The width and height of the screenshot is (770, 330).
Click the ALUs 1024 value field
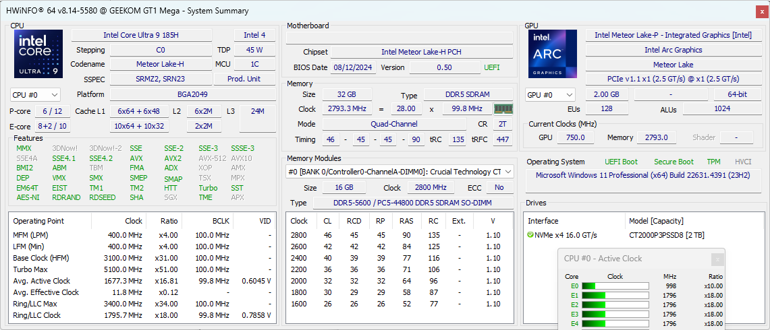click(722, 109)
